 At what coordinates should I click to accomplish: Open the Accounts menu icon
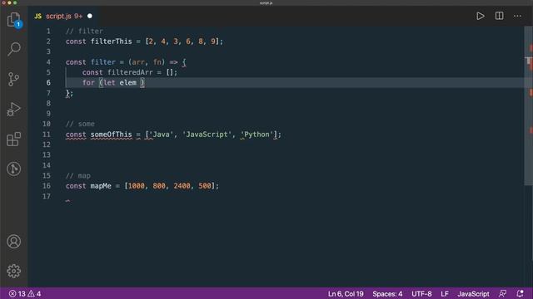coord(14,242)
